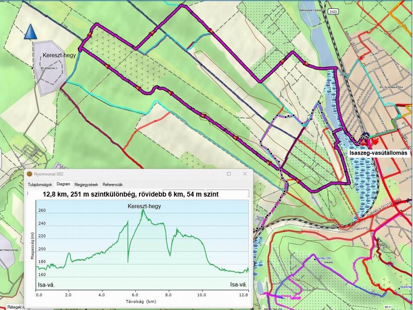Select the Referenciák tab
The image size is (413, 310).
point(112,184)
